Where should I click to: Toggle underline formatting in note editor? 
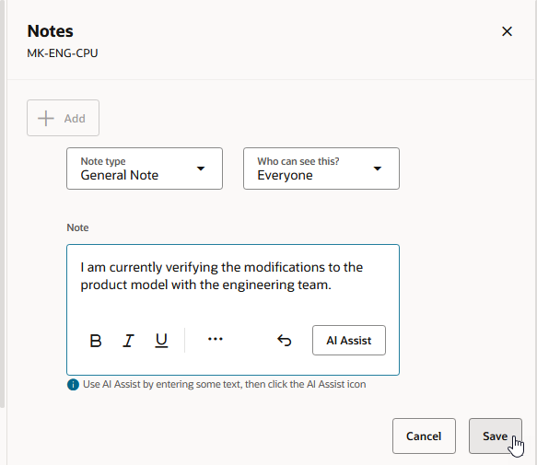coord(161,341)
